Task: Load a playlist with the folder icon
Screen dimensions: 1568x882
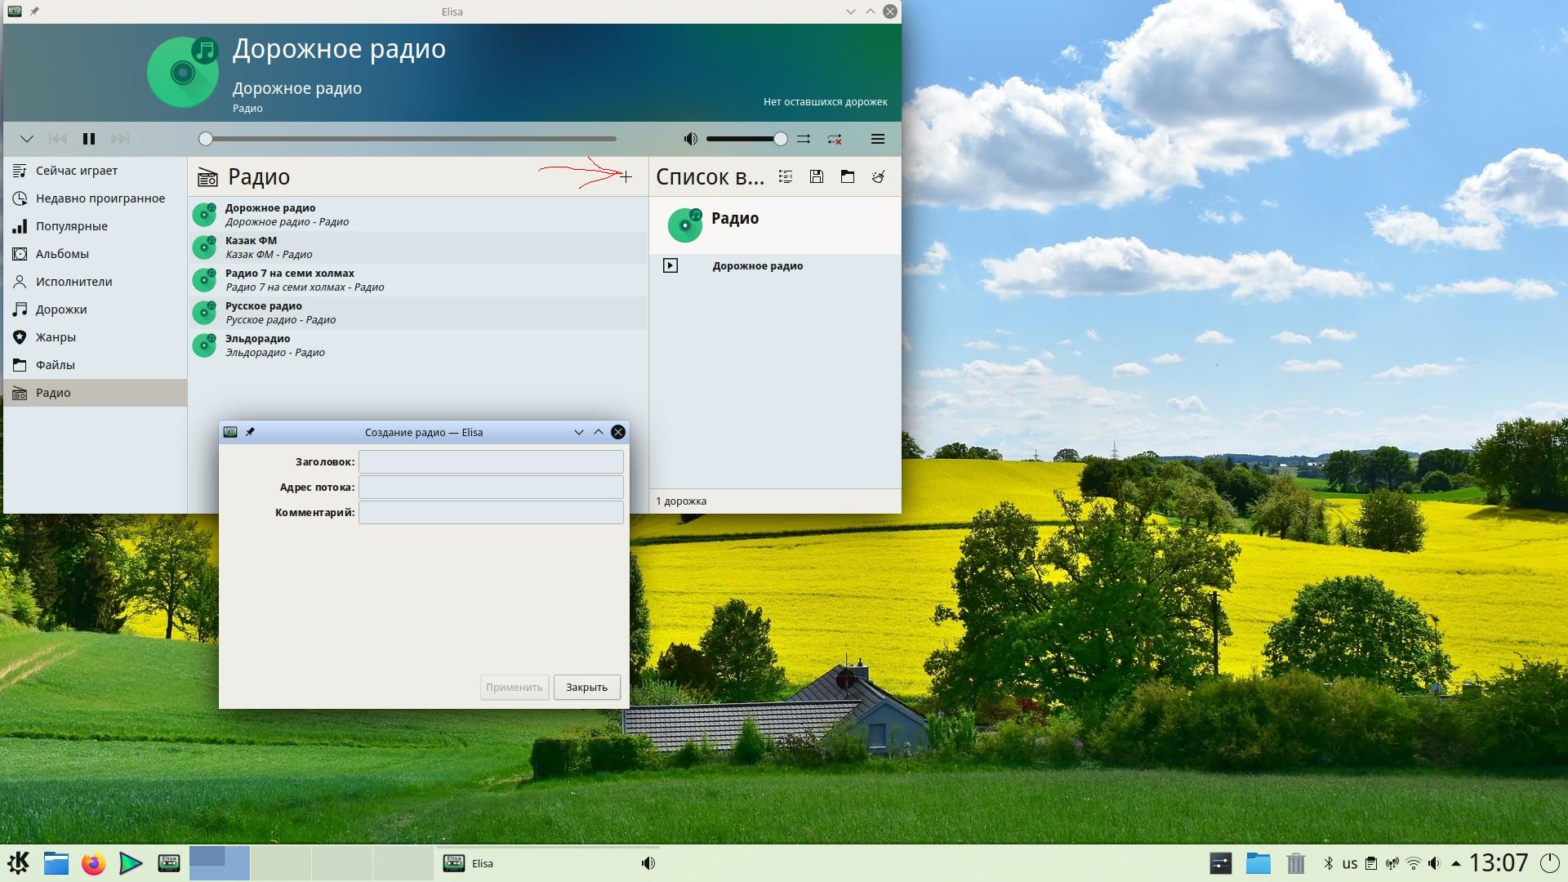Action: (x=848, y=176)
